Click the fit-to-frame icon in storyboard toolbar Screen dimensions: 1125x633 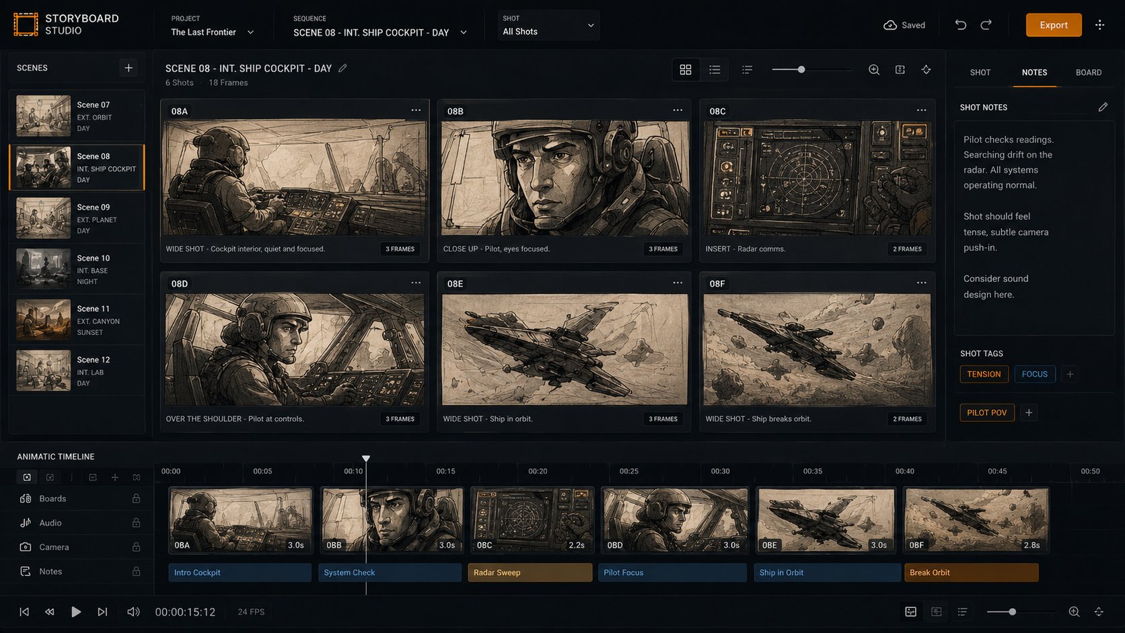(x=900, y=69)
